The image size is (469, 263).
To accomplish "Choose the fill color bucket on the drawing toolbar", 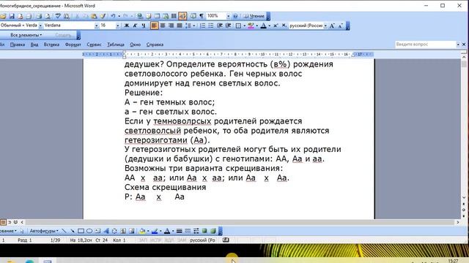I will (x=142, y=231).
